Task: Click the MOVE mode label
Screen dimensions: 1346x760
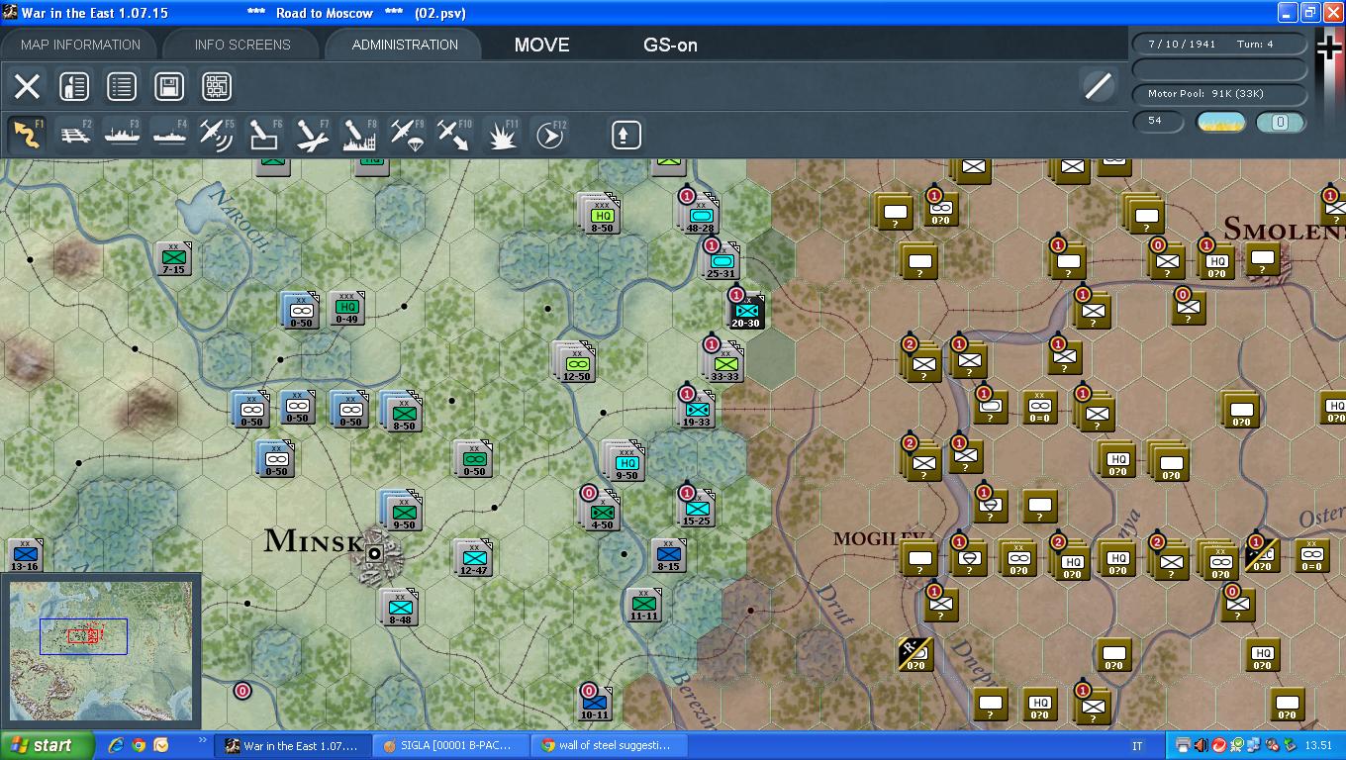Action: click(x=542, y=45)
